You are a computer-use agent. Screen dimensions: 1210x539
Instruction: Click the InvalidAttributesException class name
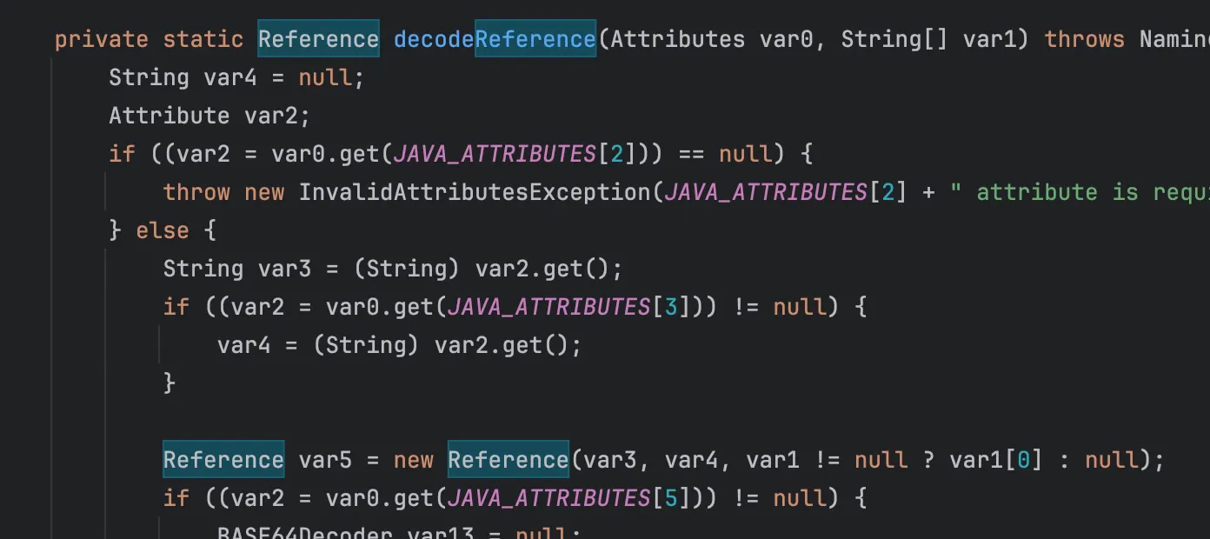475,192
